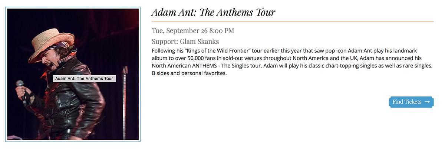Click the microphone stand in the photo background
The width and height of the screenshot is (445, 149).
[x=124, y=85]
